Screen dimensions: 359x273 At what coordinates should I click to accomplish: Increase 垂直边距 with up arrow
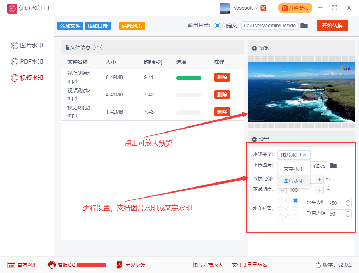tap(348, 212)
